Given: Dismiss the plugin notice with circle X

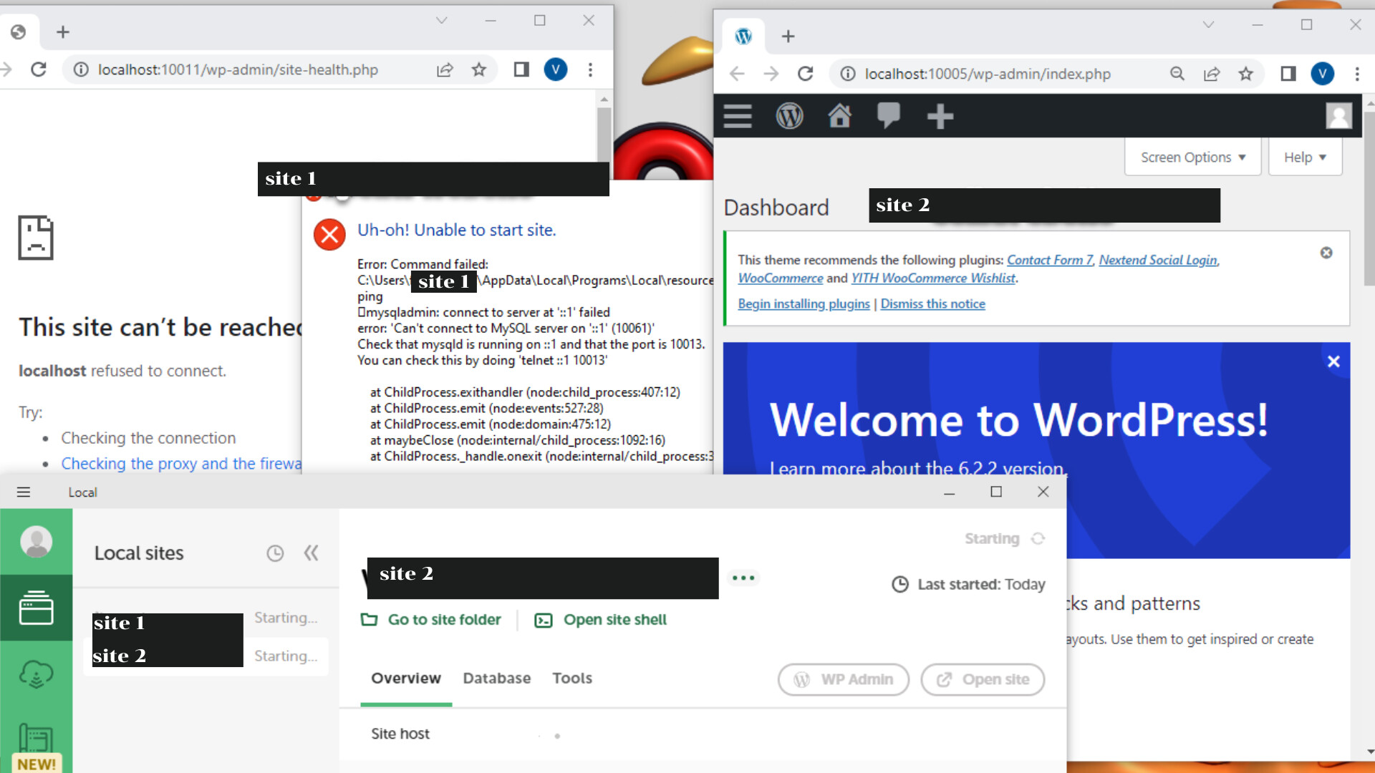Looking at the screenshot, I should tap(1326, 253).
